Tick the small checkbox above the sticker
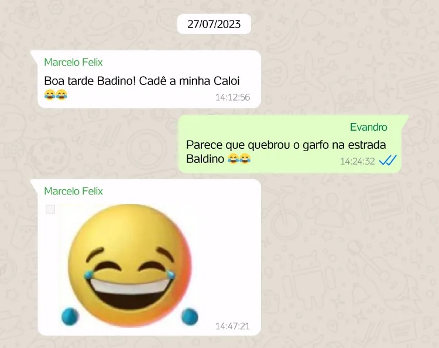 coord(50,209)
